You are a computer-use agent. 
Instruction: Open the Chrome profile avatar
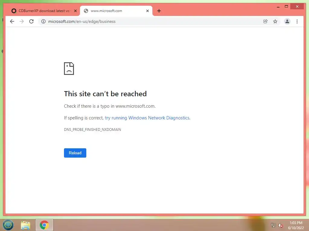(287, 21)
